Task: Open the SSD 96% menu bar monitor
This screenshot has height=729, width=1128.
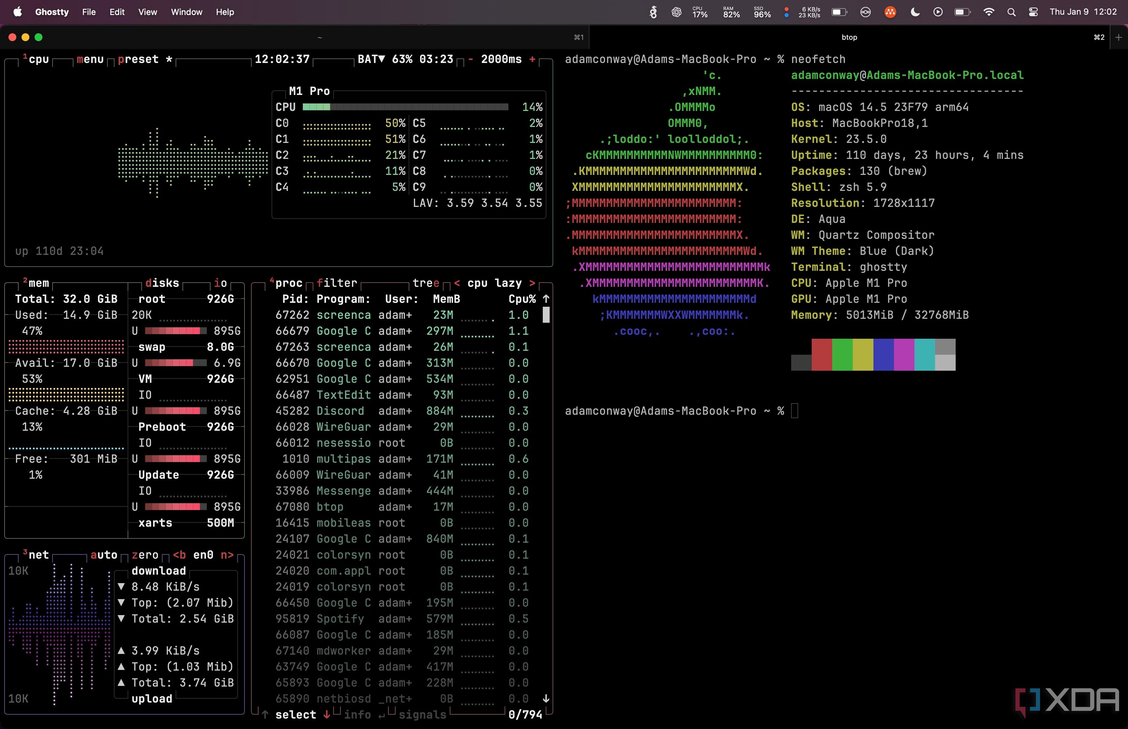Action: pyautogui.click(x=762, y=12)
